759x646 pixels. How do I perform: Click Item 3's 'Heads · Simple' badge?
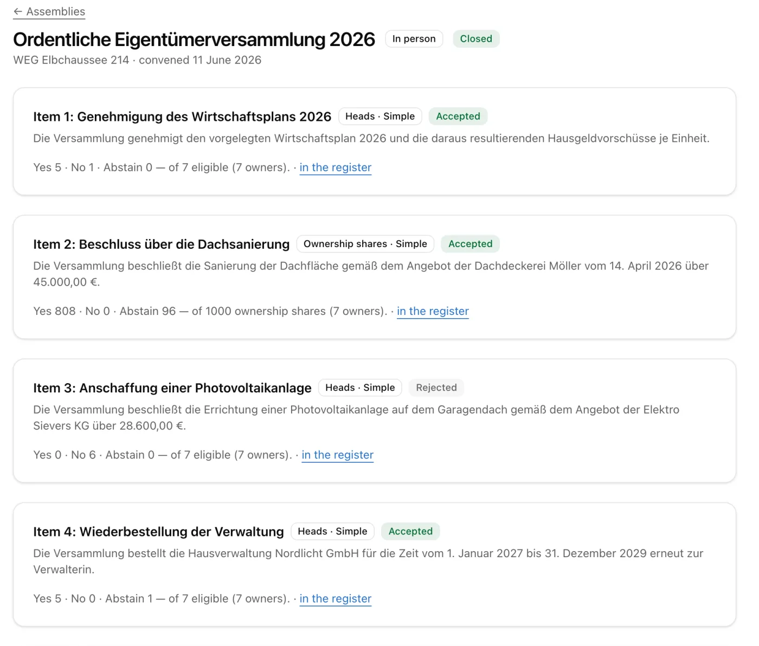click(x=360, y=387)
